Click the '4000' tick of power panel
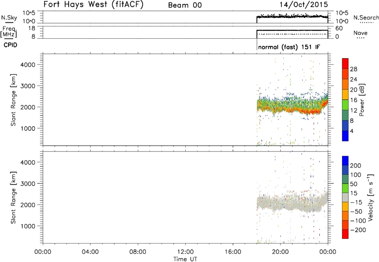379x262 pixels. point(28,65)
